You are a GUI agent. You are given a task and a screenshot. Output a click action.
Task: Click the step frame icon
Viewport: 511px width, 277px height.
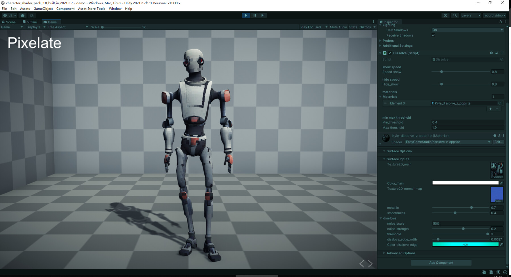[263, 15]
